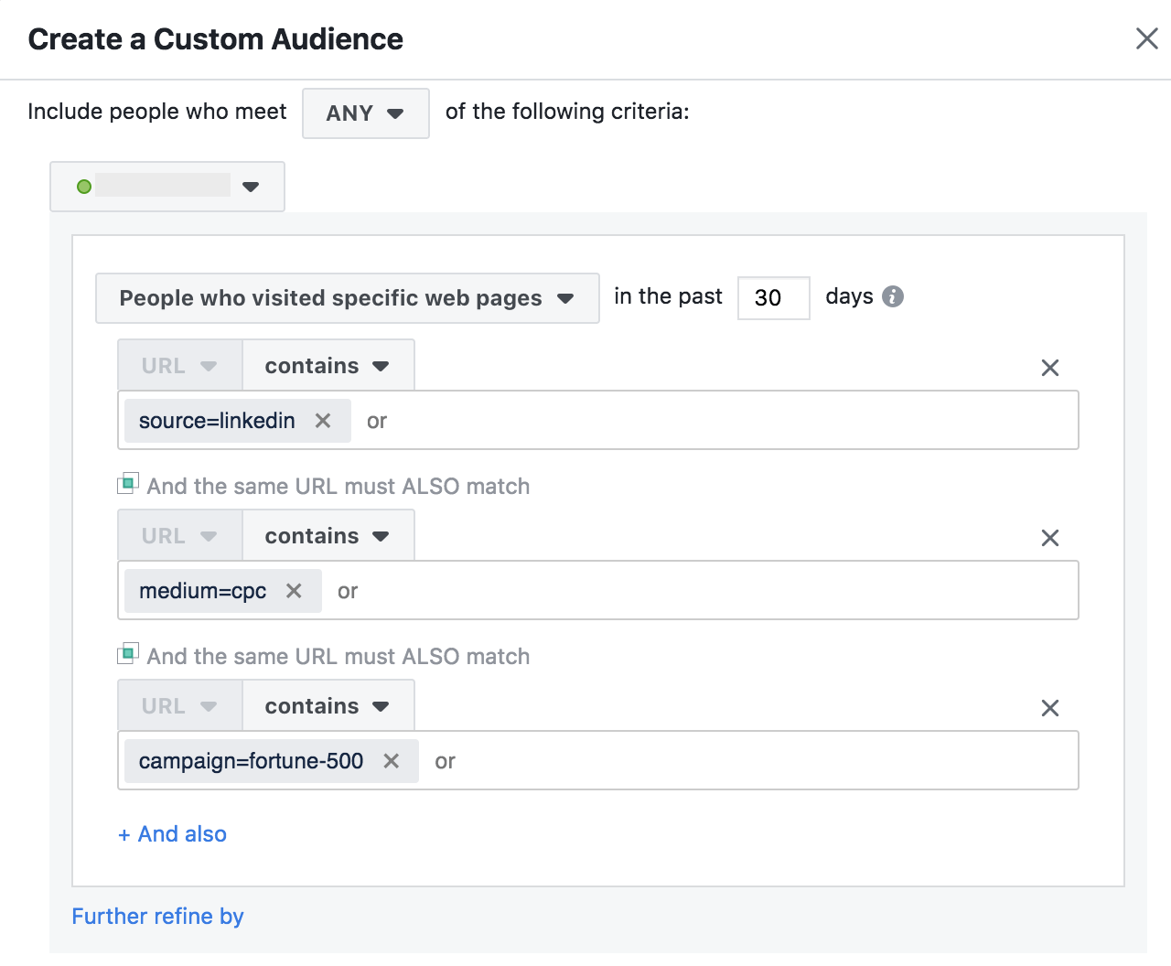Uncheck the second ALSO match checkbox
This screenshot has height=966, width=1171.
pos(128,652)
